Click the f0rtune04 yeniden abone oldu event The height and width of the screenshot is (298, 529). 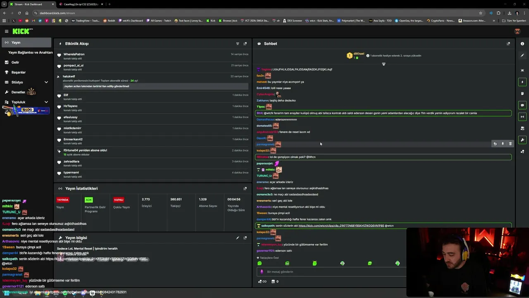(x=153, y=152)
